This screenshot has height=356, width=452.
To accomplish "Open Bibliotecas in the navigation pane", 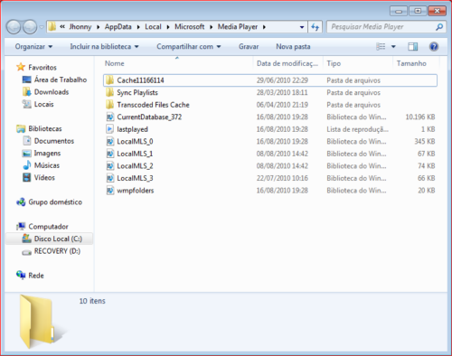I will point(45,128).
